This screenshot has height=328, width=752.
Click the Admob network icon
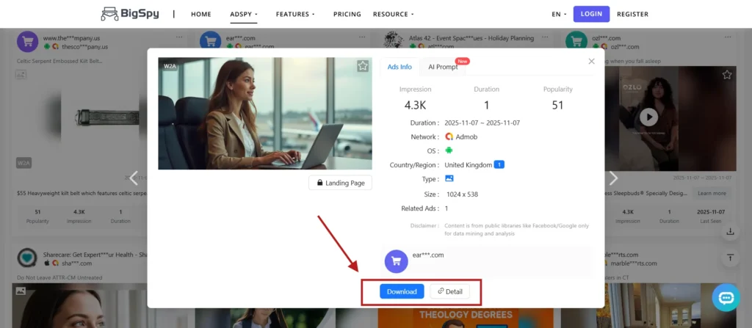pyautogui.click(x=449, y=136)
